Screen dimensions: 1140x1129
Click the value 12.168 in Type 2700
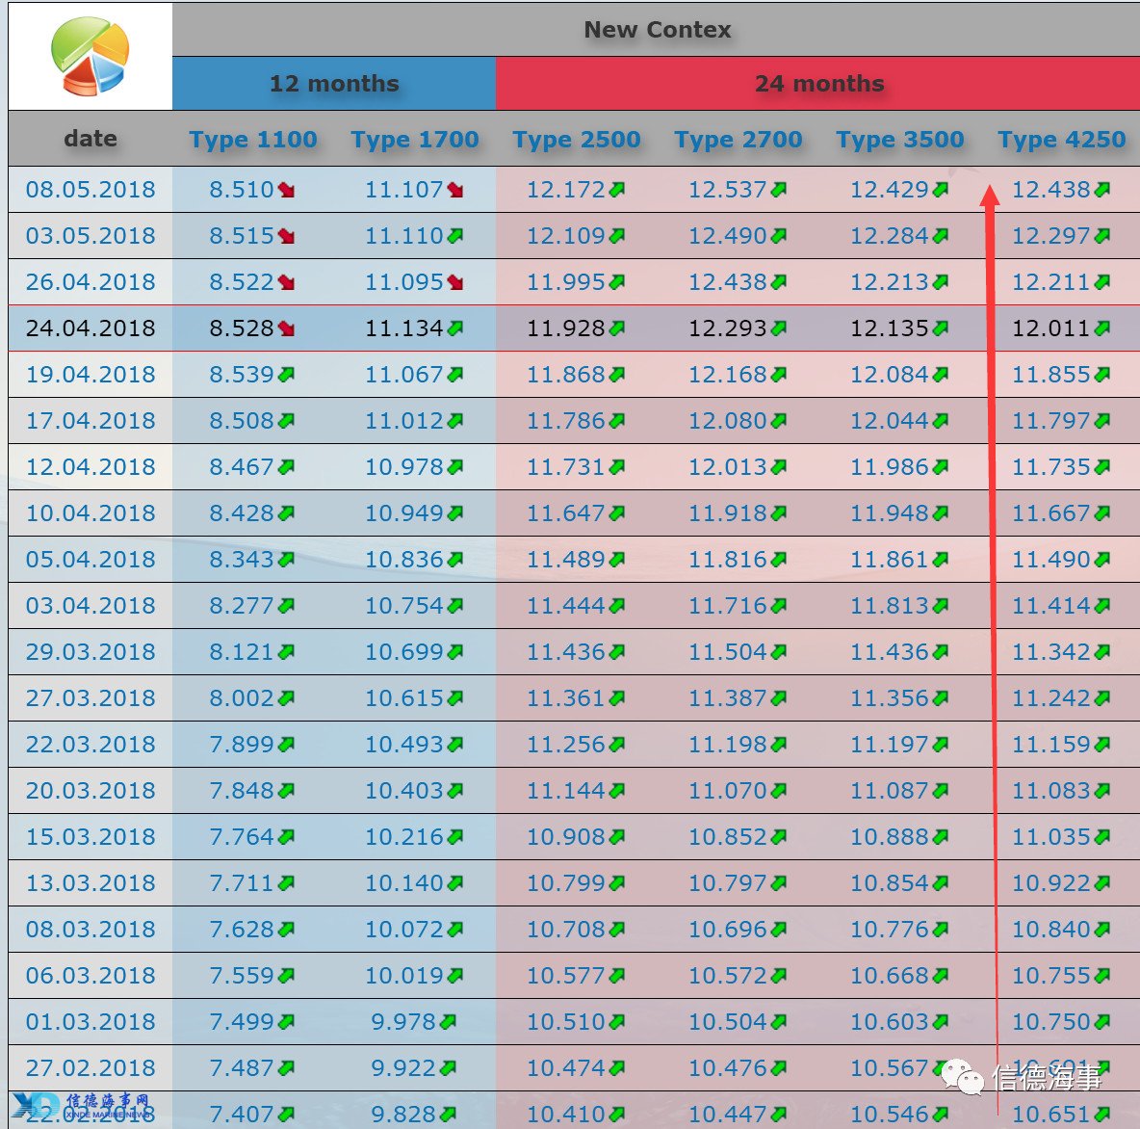click(x=728, y=374)
